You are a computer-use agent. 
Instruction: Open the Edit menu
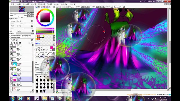(18, 4)
